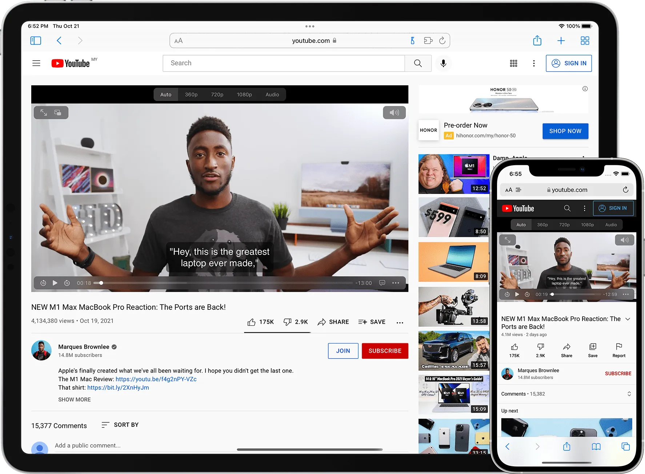The width and height of the screenshot is (645, 474).
Task: Expand the video title chevron on iPhone
Action: tap(628, 319)
